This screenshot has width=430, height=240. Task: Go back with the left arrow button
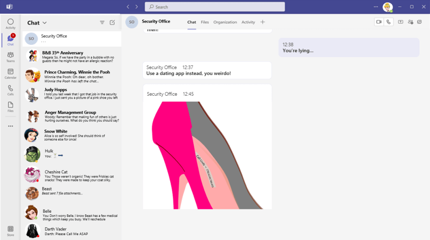128,7
